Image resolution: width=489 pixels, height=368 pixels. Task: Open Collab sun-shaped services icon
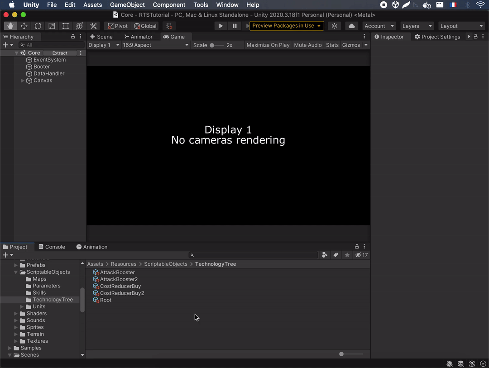tap(334, 26)
